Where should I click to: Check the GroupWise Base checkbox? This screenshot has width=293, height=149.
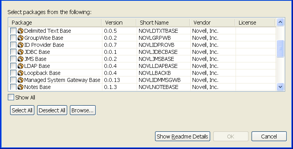pyautogui.click(x=13, y=38)
